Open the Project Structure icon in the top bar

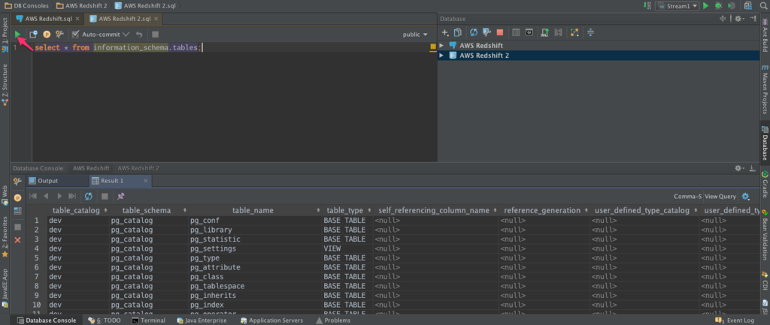(748, 6)
